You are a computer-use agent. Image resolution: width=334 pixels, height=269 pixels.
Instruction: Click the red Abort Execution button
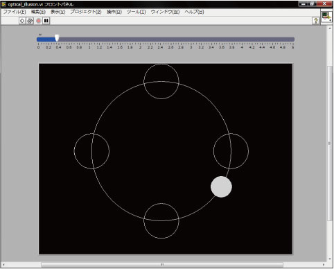click(39, 21)
